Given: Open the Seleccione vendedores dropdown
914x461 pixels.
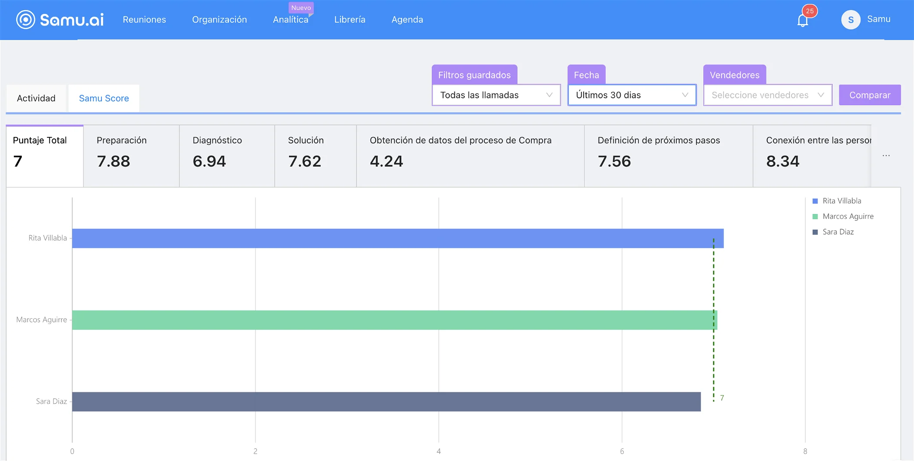Looking at the screenshot, I should pos(767,95).
